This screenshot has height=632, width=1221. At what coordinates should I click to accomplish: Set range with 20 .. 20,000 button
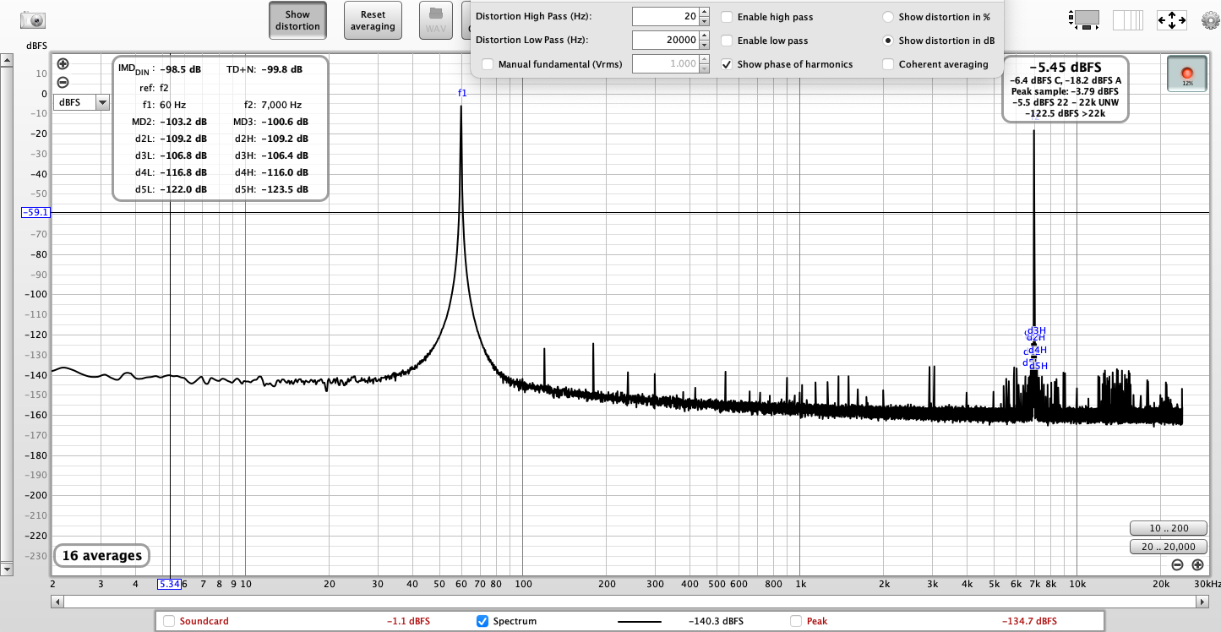click(x=1169, y=547)
